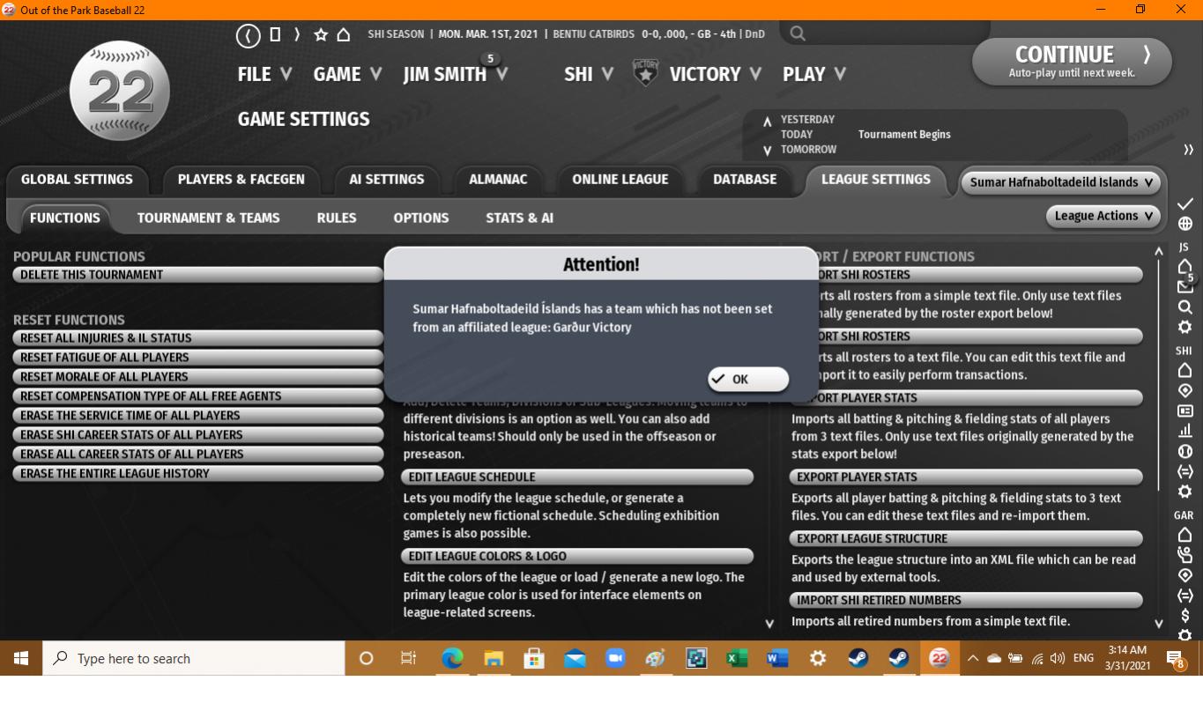Open the dollar sign finances icon
The width and height of the screenshot is (1203, 725).
(x=1184, y=615)
